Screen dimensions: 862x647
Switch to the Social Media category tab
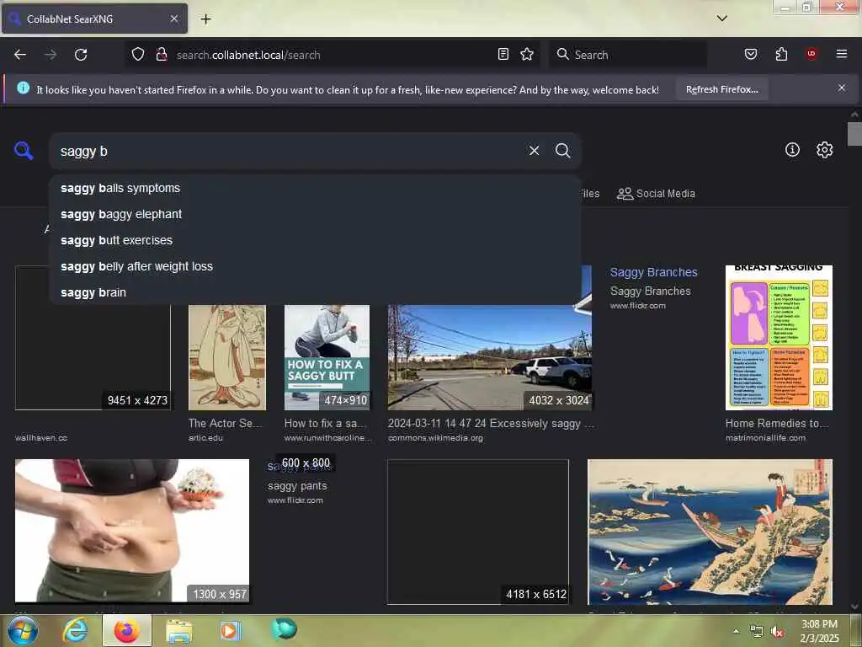click(x=656, y=194)
